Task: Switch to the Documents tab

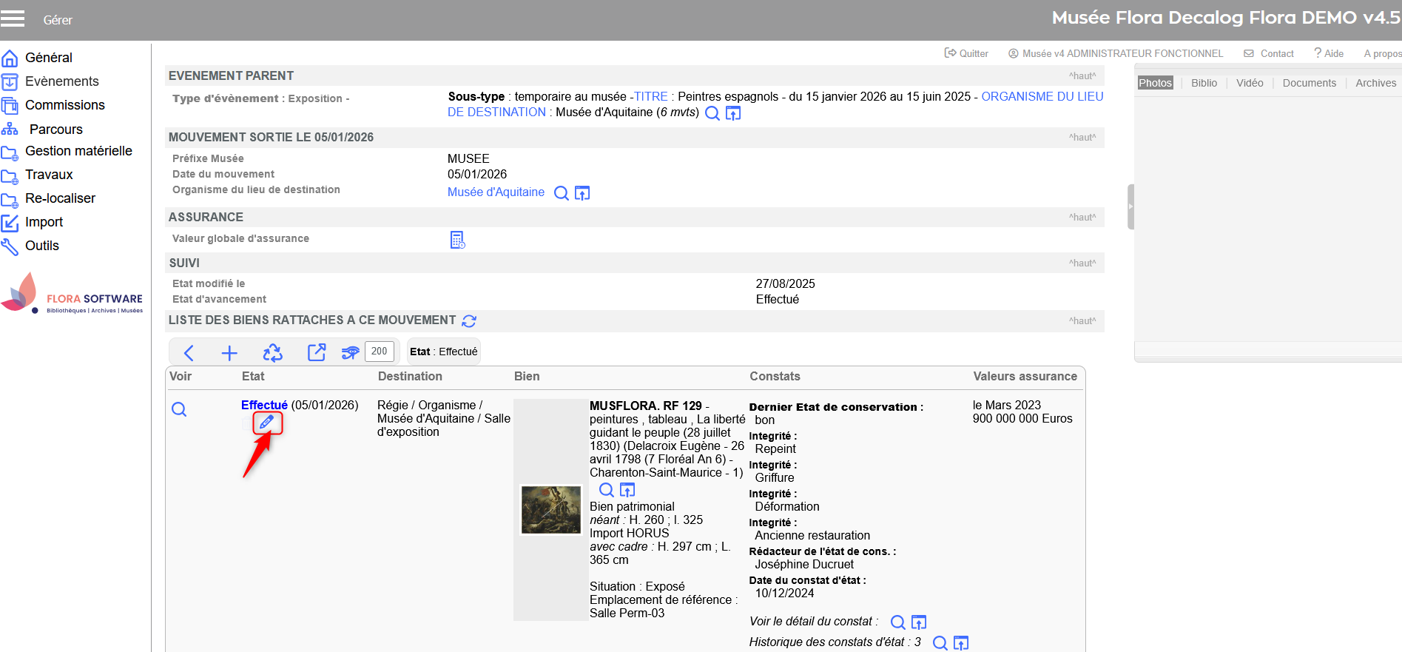Action: click(x=1309, y=83)
